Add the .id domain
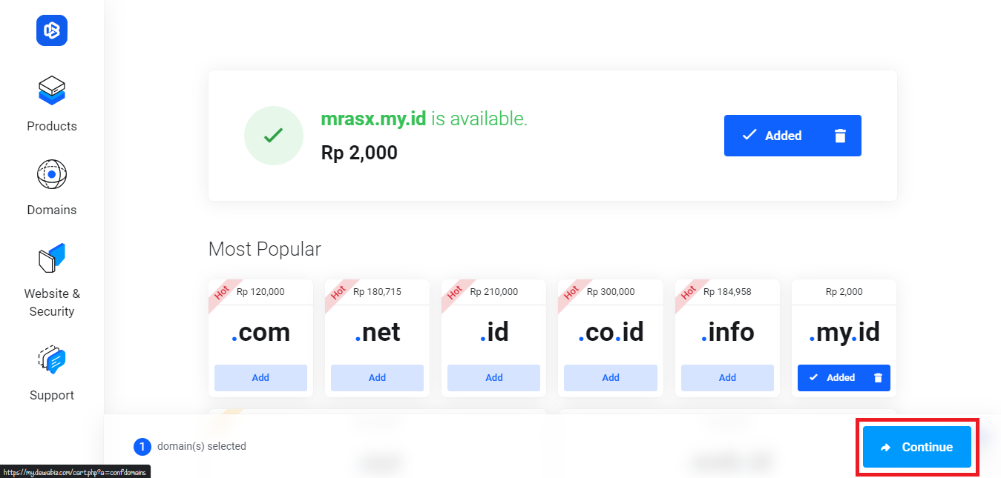This screenshot has height=478, width=1001. pos(494,378)
